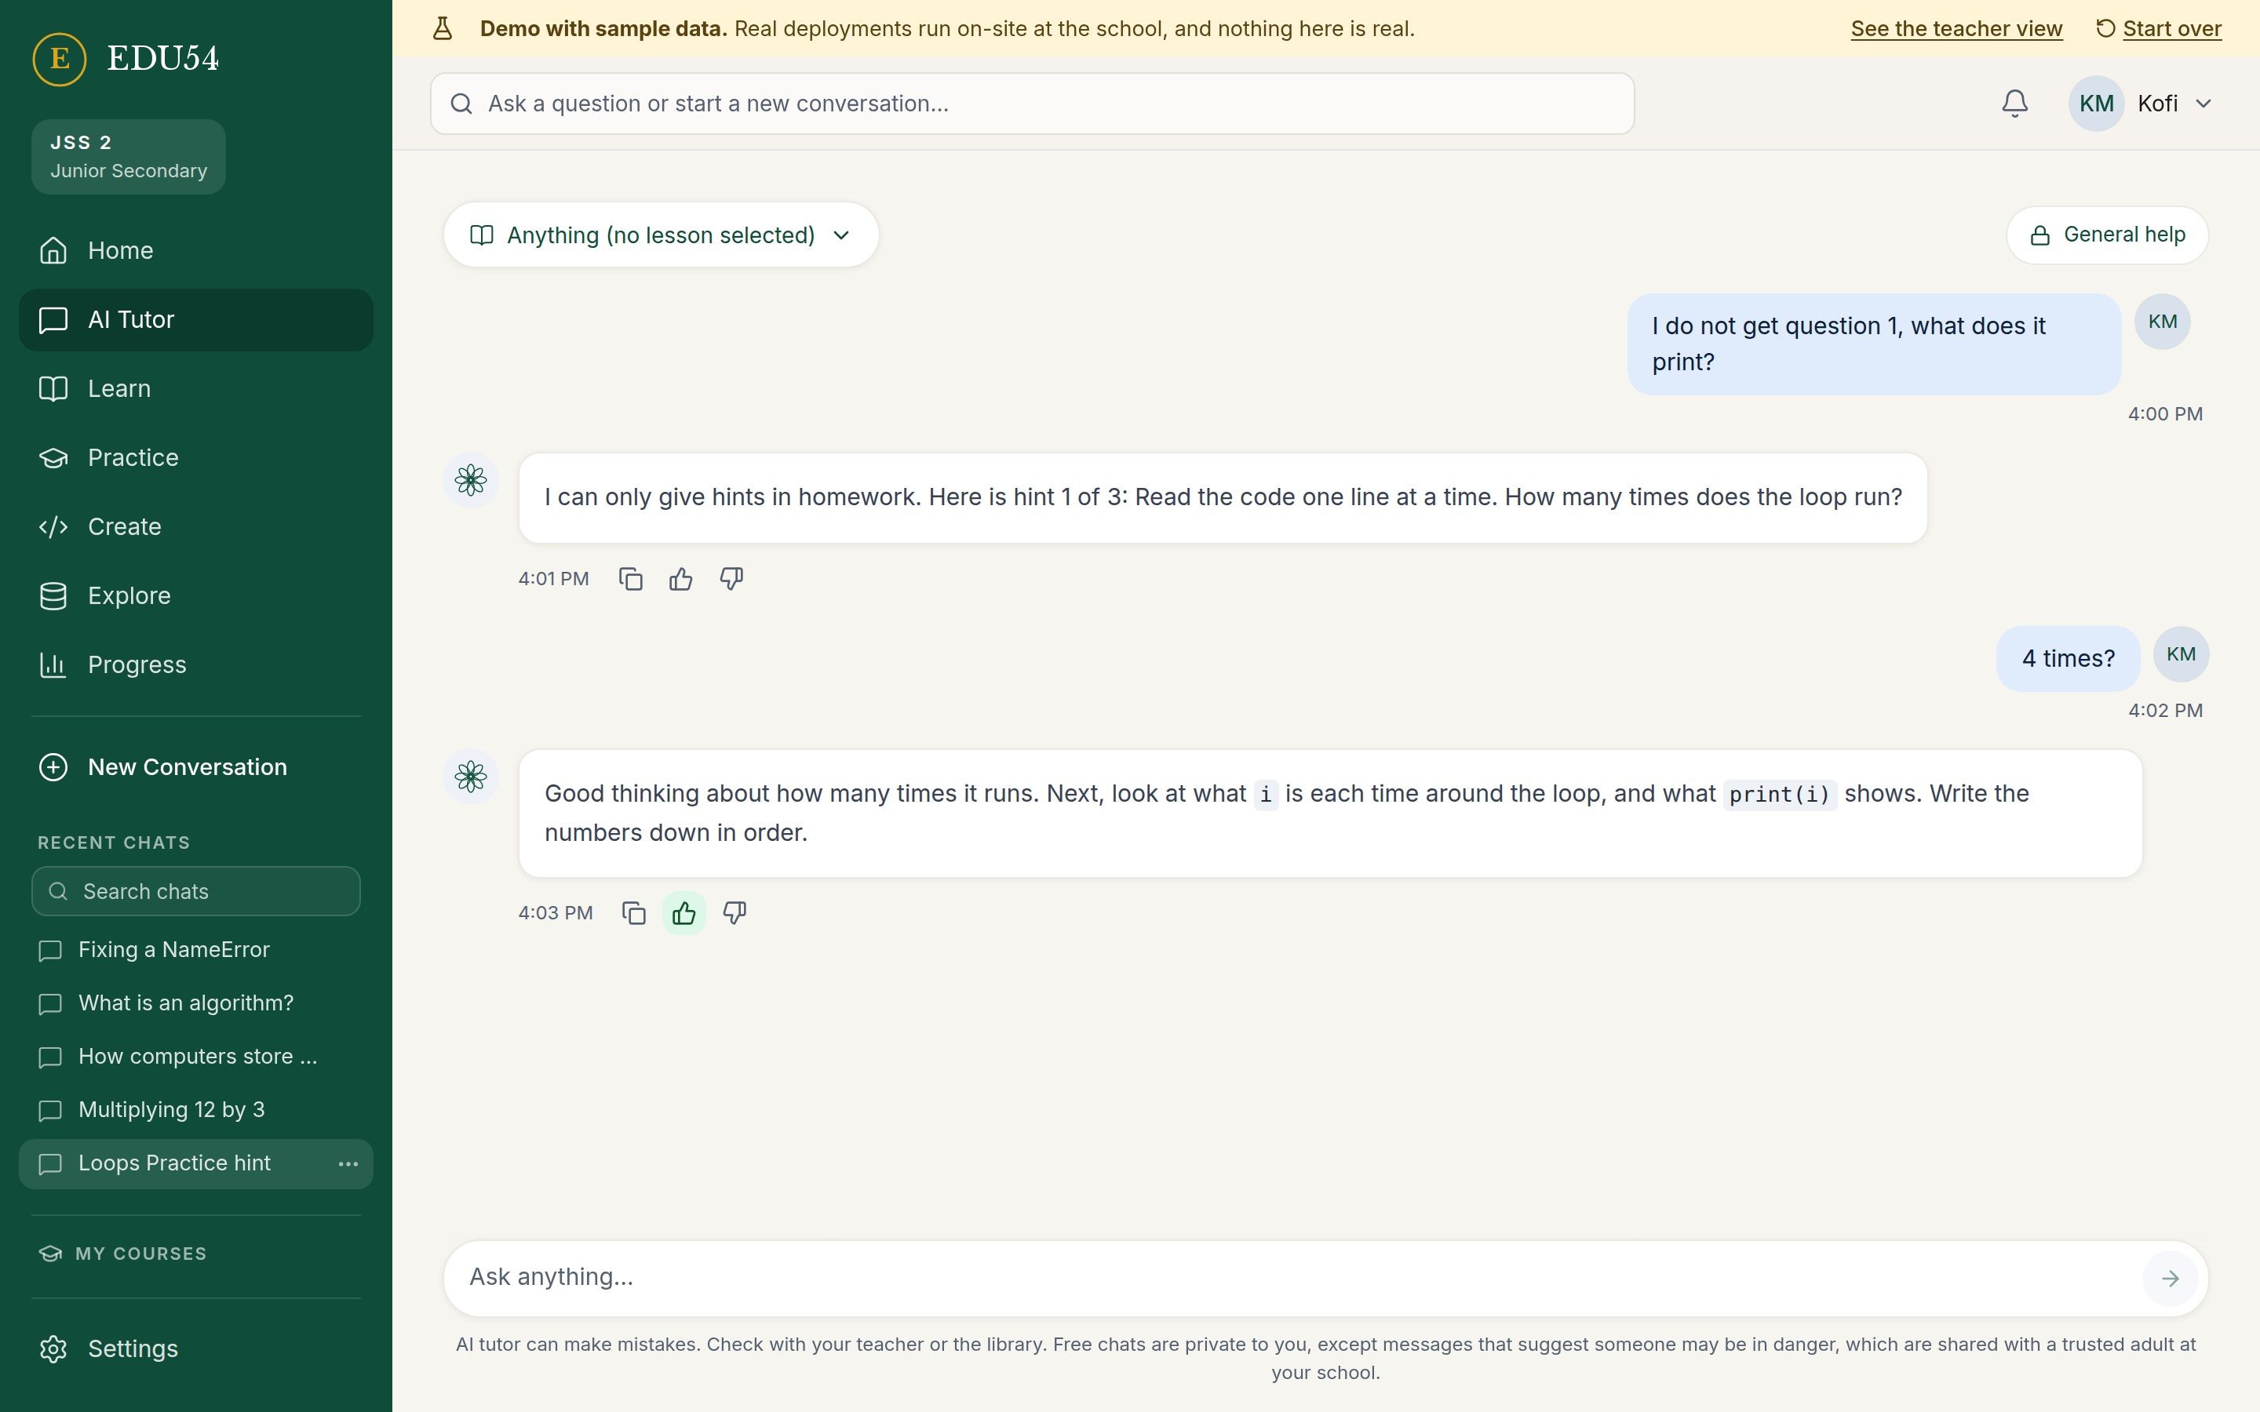The width and height of the screenshot is (2260, 1412).
Task: Follow the See the teacher view link
Action: [x=1956, y=29]
